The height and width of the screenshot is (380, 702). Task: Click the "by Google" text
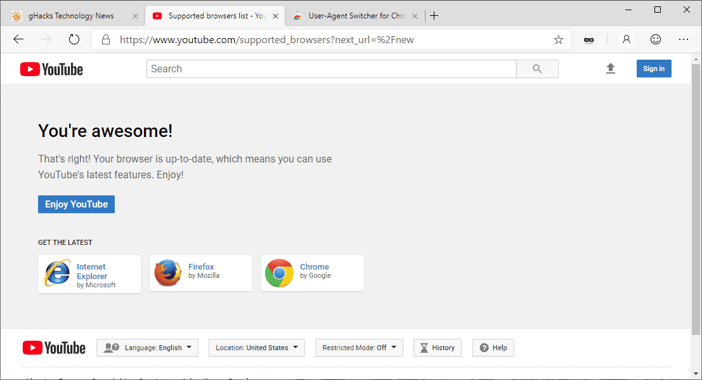click(315, 275)
